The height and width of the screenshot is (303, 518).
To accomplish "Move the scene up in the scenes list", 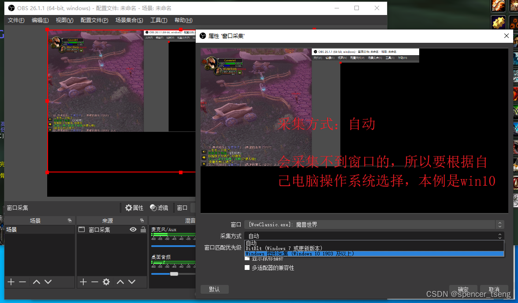I will 37,282.
